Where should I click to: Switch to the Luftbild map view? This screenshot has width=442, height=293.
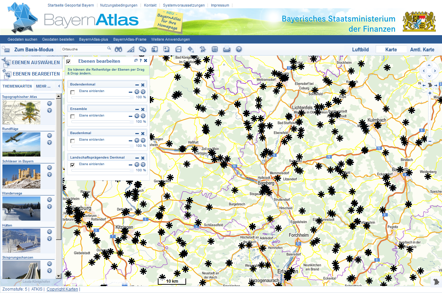360,50
